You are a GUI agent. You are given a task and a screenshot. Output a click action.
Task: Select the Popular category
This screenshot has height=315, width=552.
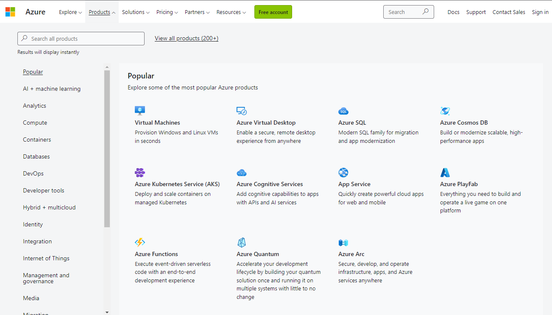coord(33,72)
